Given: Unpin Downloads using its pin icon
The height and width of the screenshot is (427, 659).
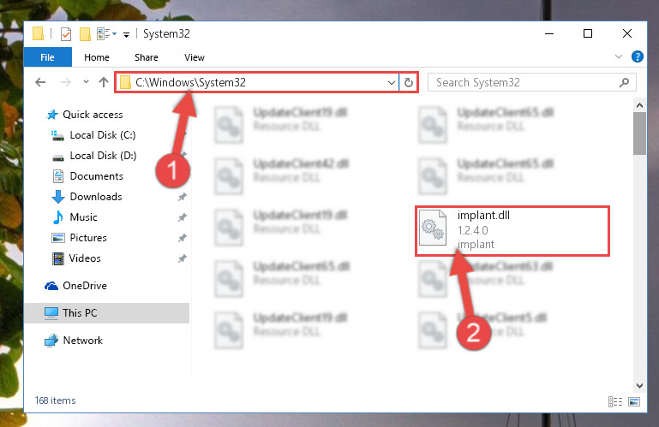Looking at the screenshot, I should coord(182,197).
